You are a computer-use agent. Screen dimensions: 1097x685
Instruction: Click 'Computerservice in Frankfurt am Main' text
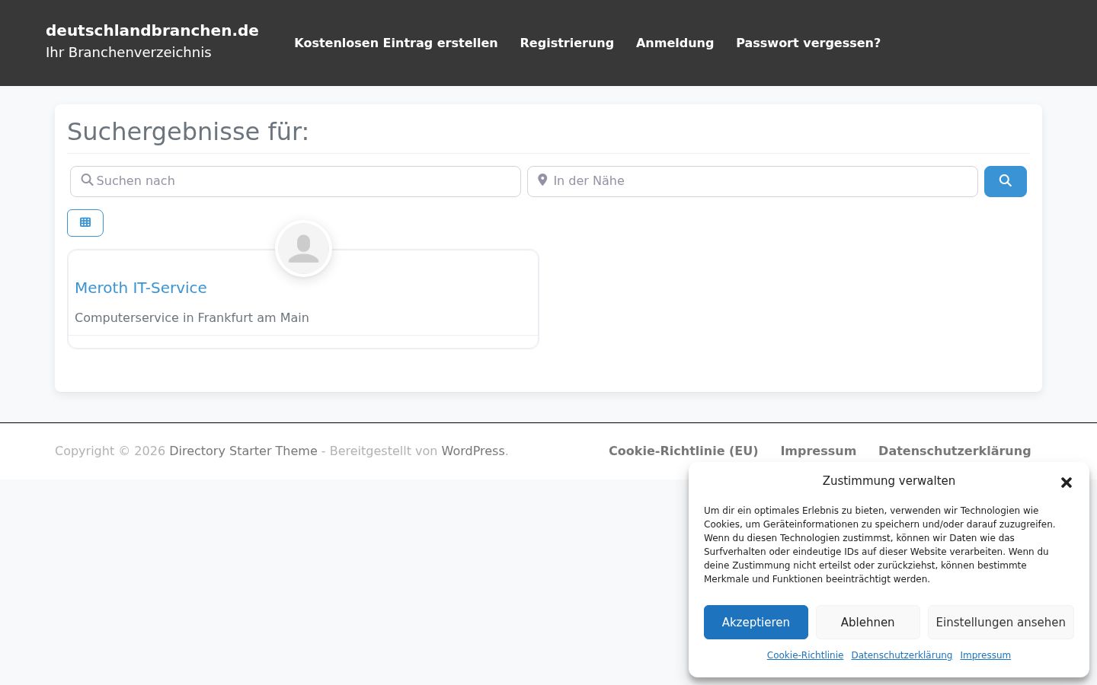pos(192,317)
